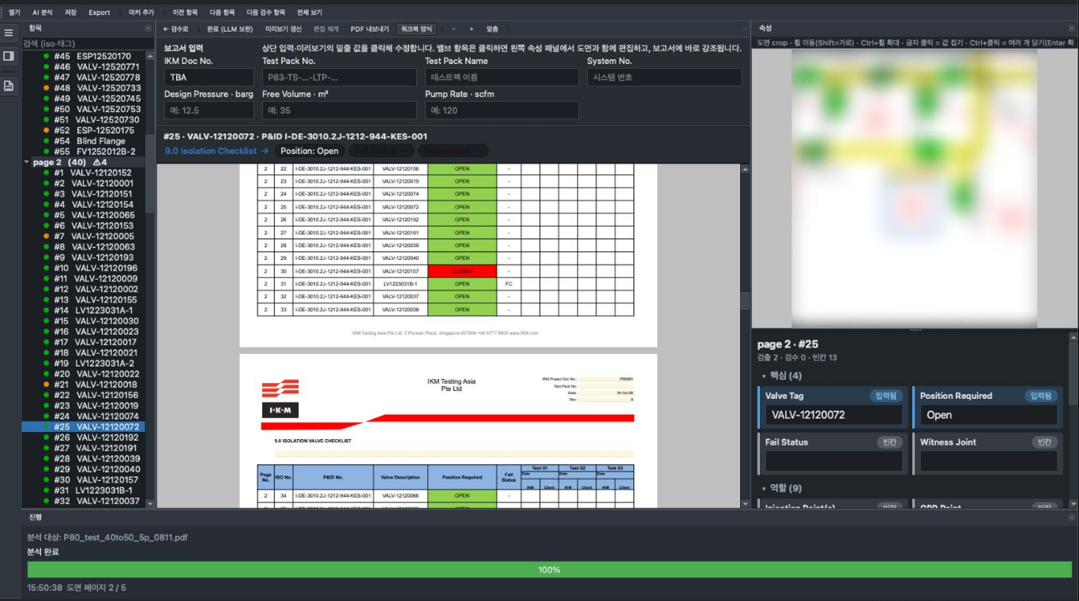Open the document report sidebar icon
The height and width of the screenshot is (601, 1079).
9,86
